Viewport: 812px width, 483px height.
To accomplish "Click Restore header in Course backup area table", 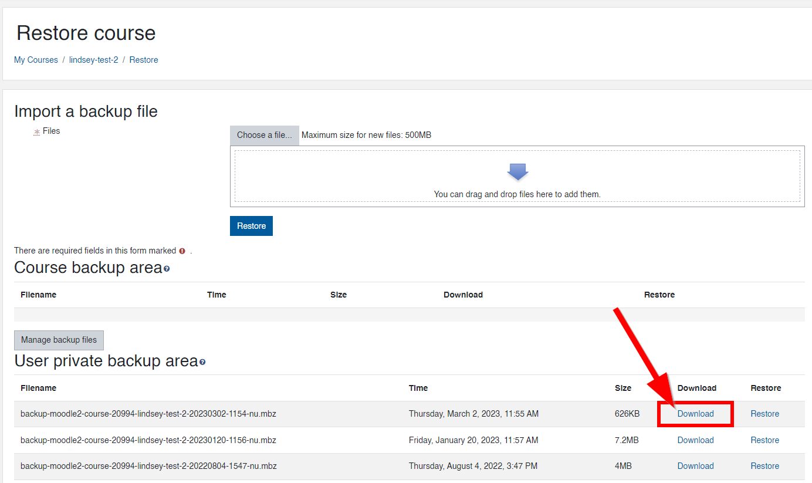I will 659,295.
